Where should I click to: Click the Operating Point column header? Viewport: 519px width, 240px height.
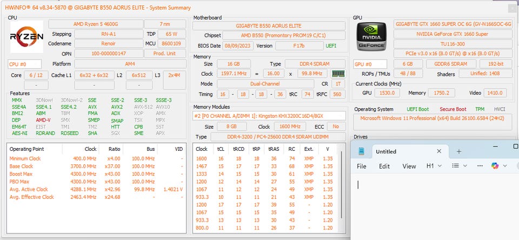[27, 149]
